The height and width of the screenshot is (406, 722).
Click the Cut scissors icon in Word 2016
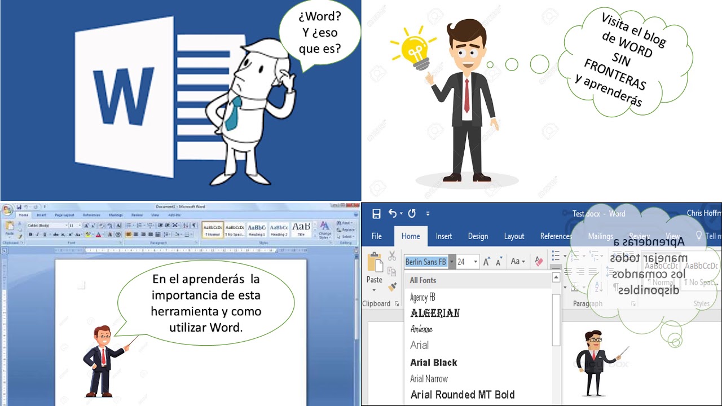(392, 256)
